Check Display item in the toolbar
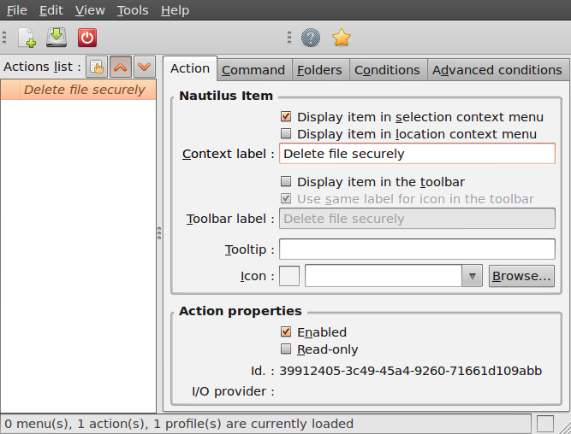The height and width of the screenshot is (434, 571). coord(287,181)
